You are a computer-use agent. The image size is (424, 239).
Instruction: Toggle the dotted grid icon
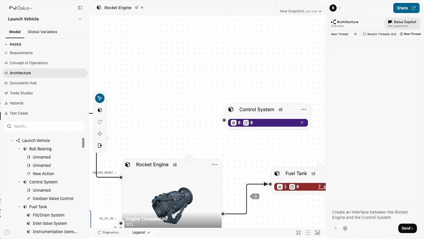[x=308, y=232]
